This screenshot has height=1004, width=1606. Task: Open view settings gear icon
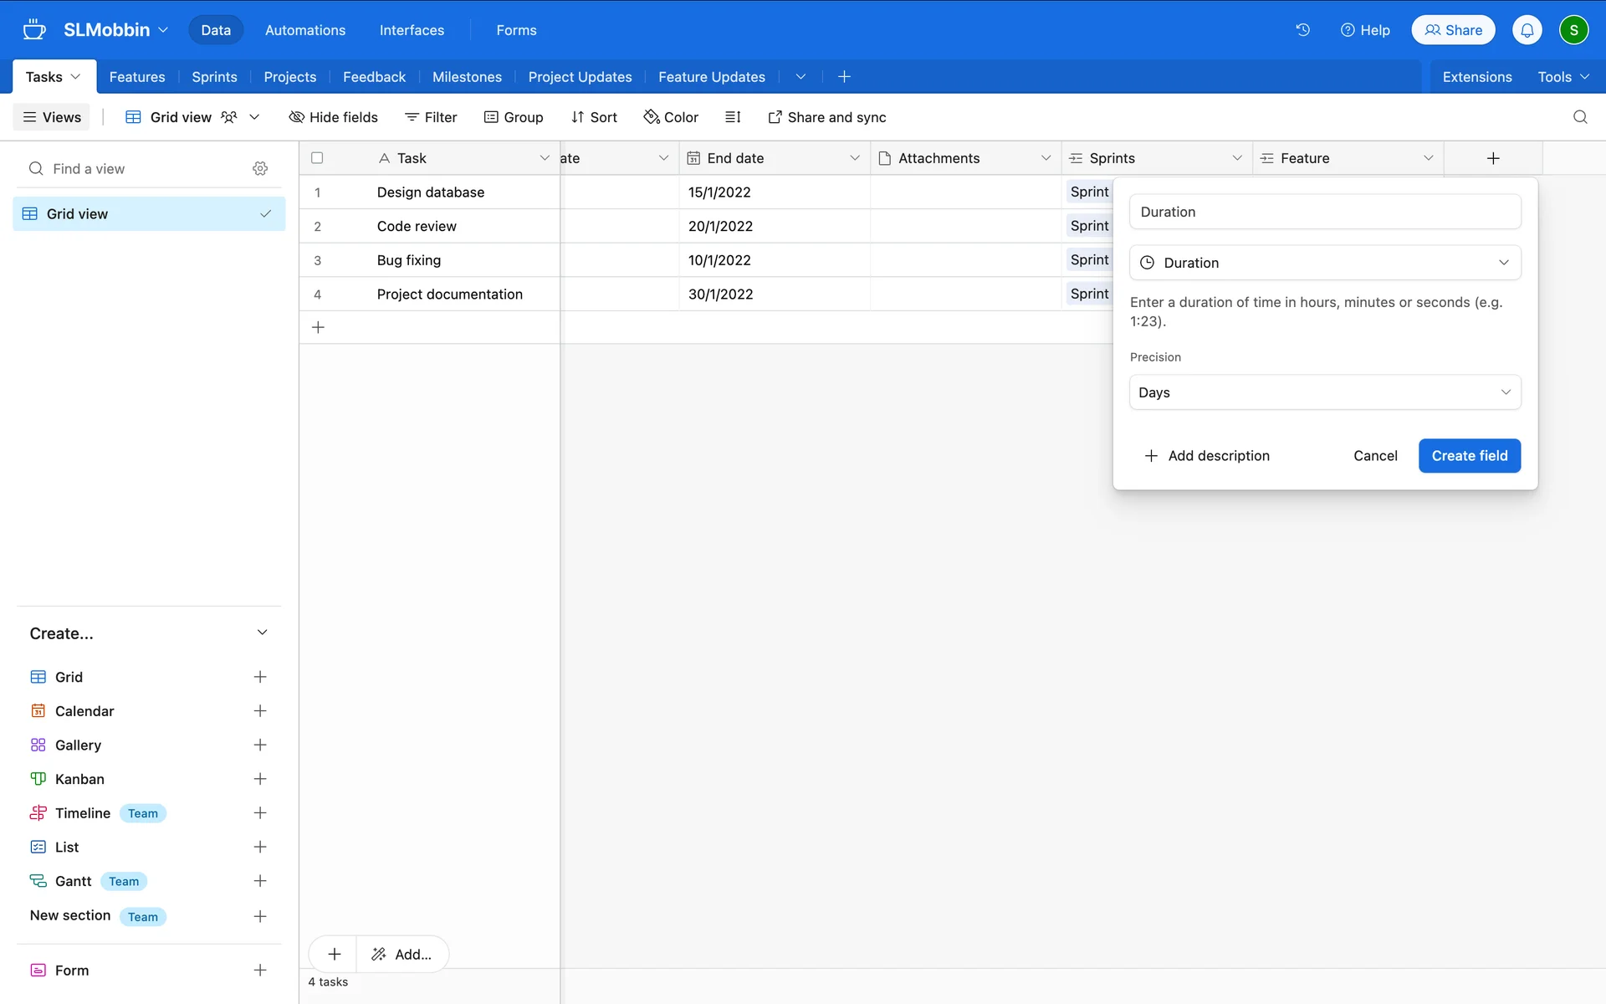point(260,168)
